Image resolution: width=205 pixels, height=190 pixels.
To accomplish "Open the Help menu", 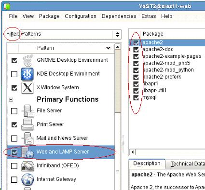I will [167, 16].
